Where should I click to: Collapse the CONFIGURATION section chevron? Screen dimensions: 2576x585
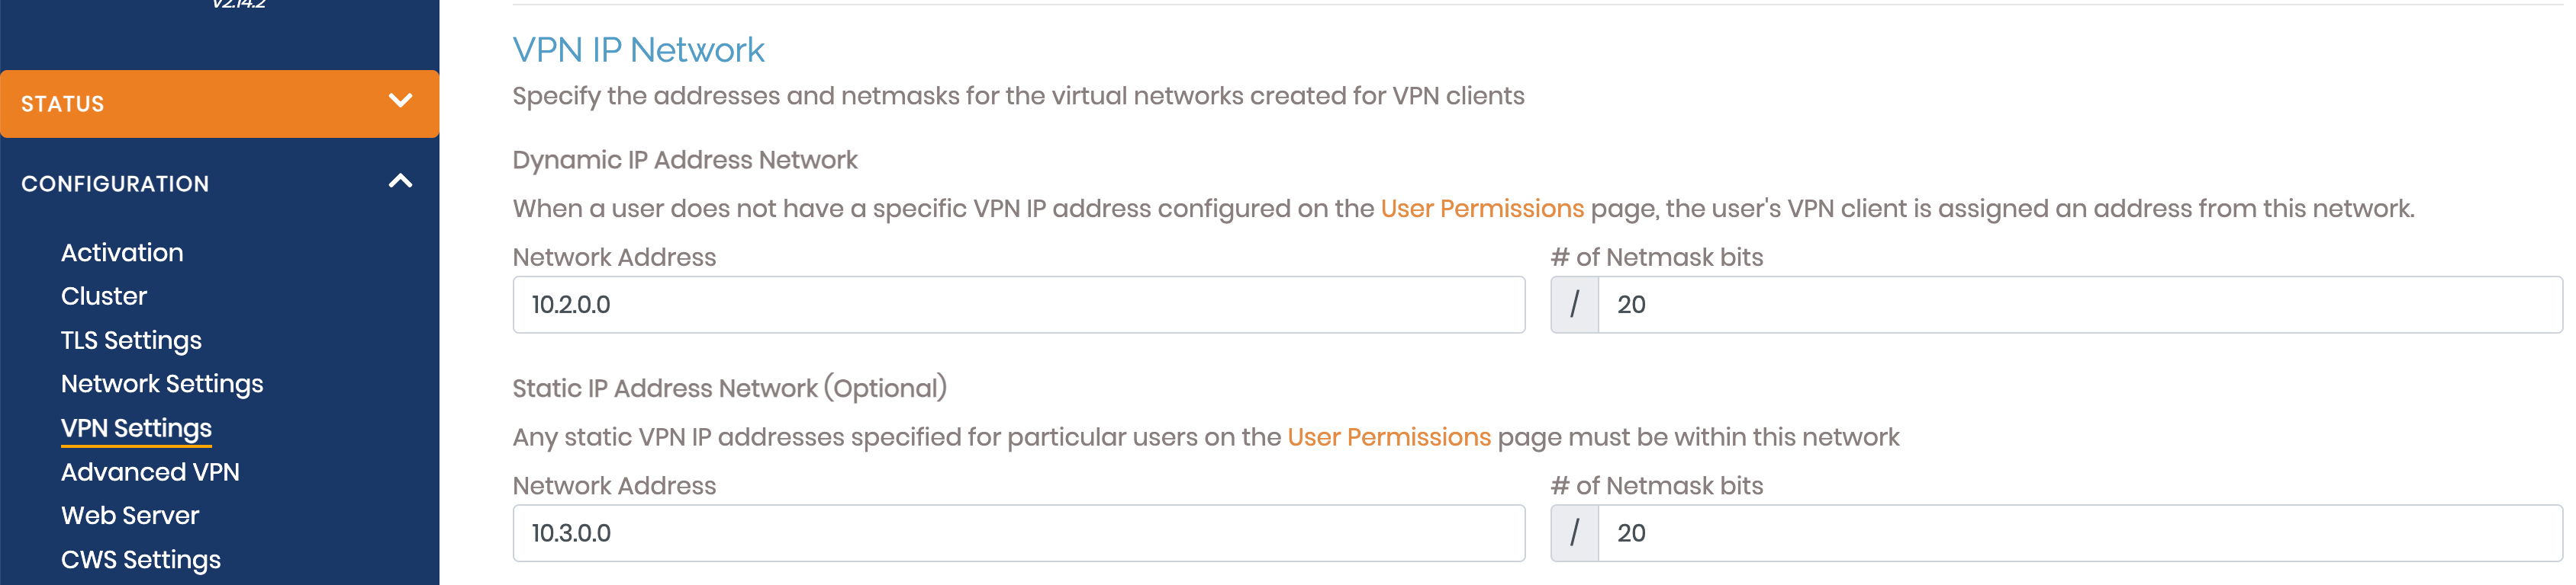(x=400, y=182)
